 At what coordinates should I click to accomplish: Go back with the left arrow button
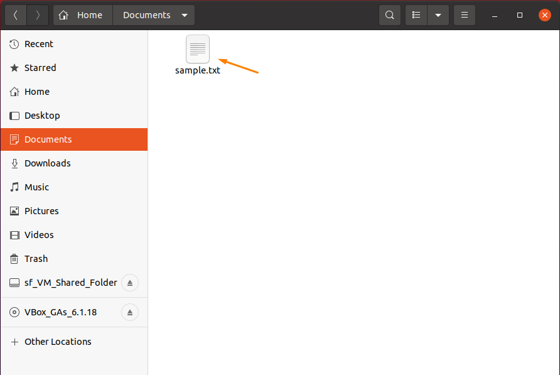16,15
